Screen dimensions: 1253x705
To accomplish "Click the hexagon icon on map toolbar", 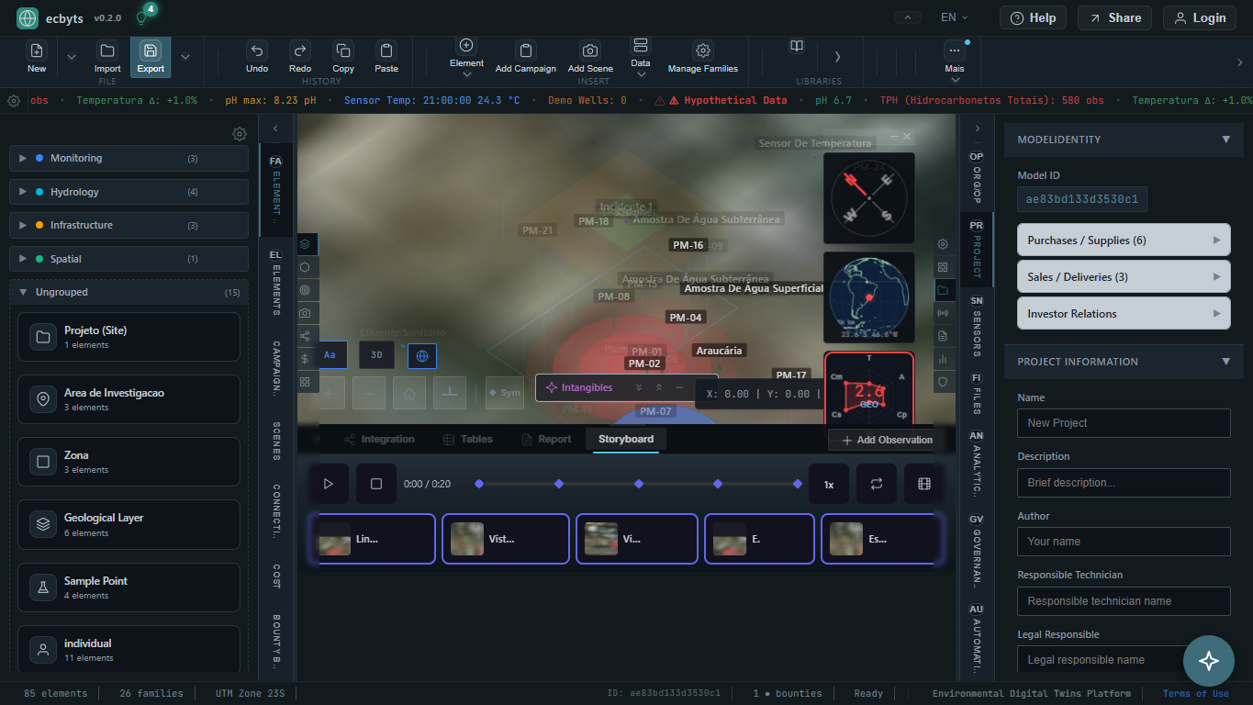I will coord(305,267).
